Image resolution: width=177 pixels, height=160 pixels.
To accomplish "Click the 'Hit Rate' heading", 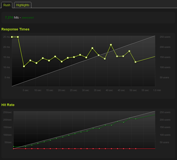I will click(x=8, y=105).
